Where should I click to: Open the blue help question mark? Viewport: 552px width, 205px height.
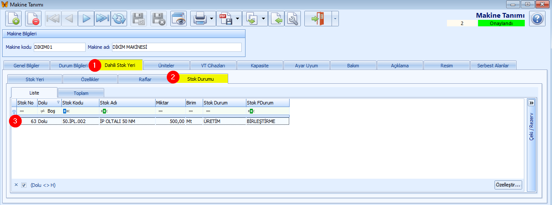point(537,19)
